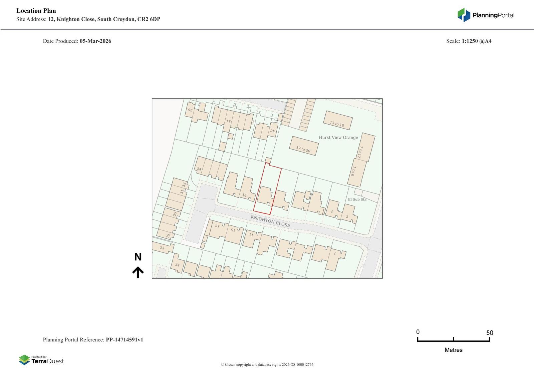Click the Knighton Close street label
Screen dimensions: 534x377
pos(270,221)
